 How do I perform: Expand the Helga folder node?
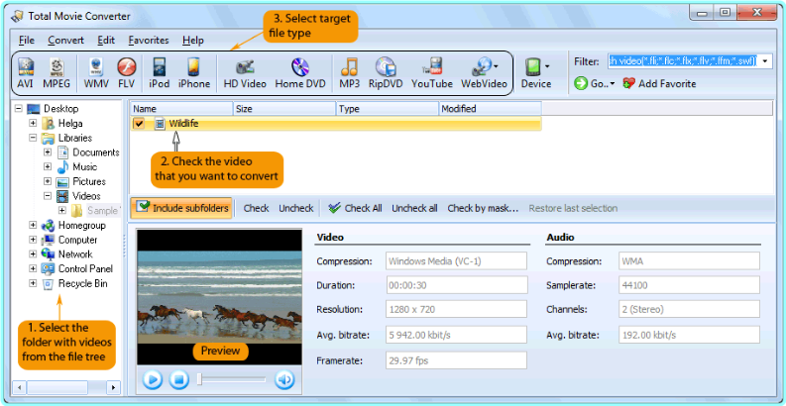click(33, 123)
